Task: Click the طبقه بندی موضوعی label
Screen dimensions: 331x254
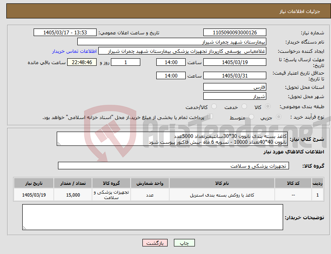Action: tap(302, 107)
